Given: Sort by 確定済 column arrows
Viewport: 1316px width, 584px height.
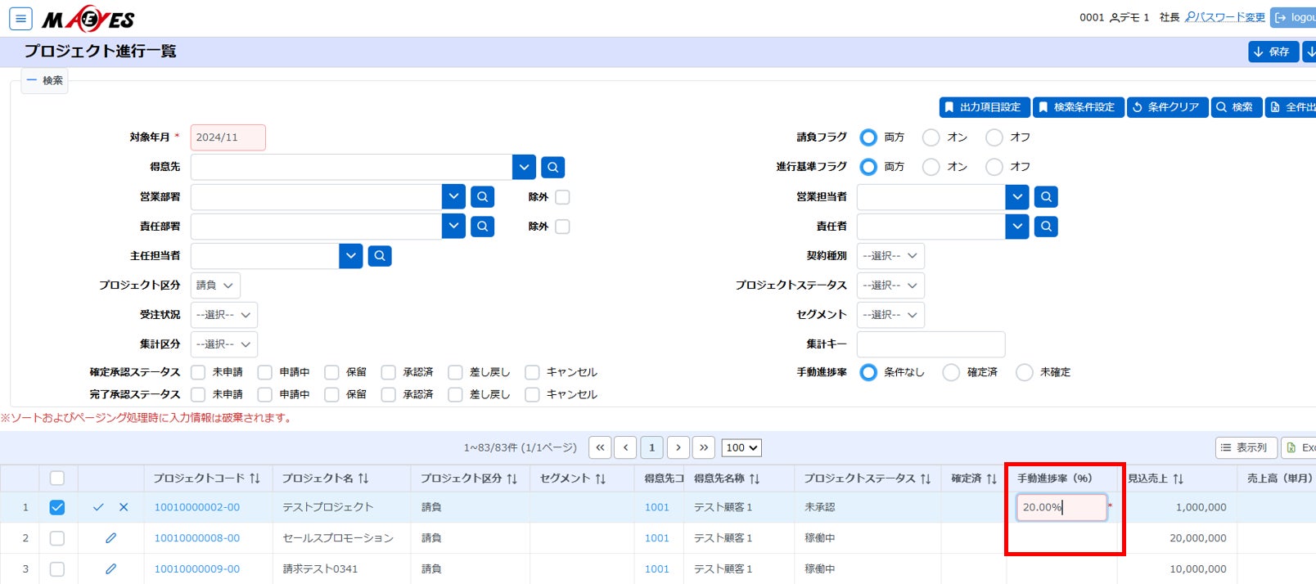Looking at the screenshot, I should [991, 478].
